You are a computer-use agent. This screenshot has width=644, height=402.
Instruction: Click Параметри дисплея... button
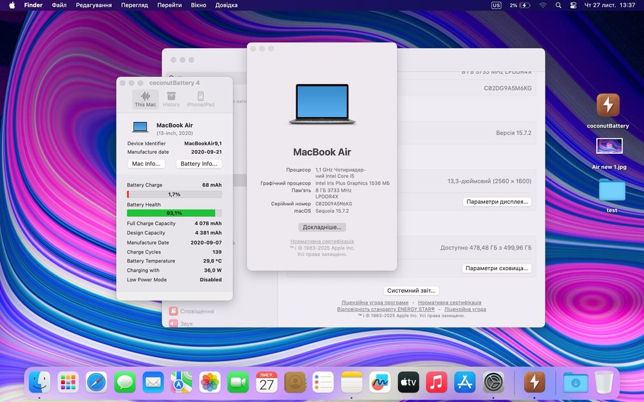(497, 202)
